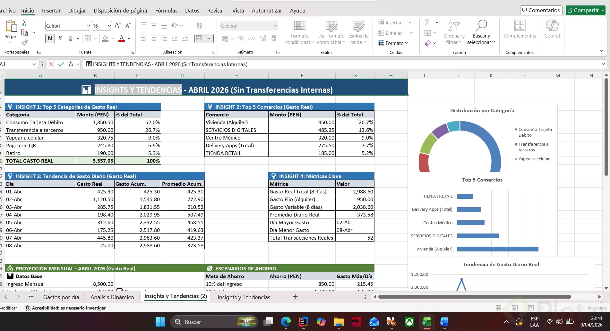Click the Format Painter brush icon
Screen dimensions: 610x331
[24, 43]
